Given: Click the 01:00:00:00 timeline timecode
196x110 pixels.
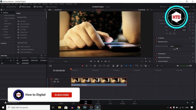Looking at the screenshot, I should [x=59, y=71].
